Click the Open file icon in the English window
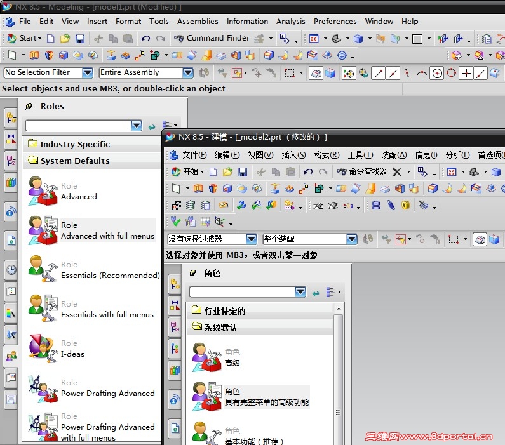This screenshot has height=445, width=505. pos(65,39)
